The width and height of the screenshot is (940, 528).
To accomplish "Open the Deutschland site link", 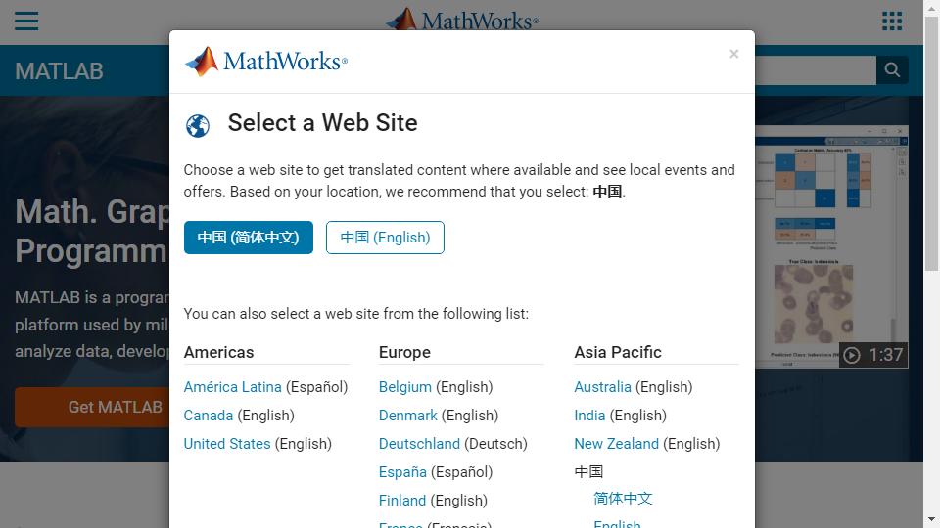I will (419, 444).
